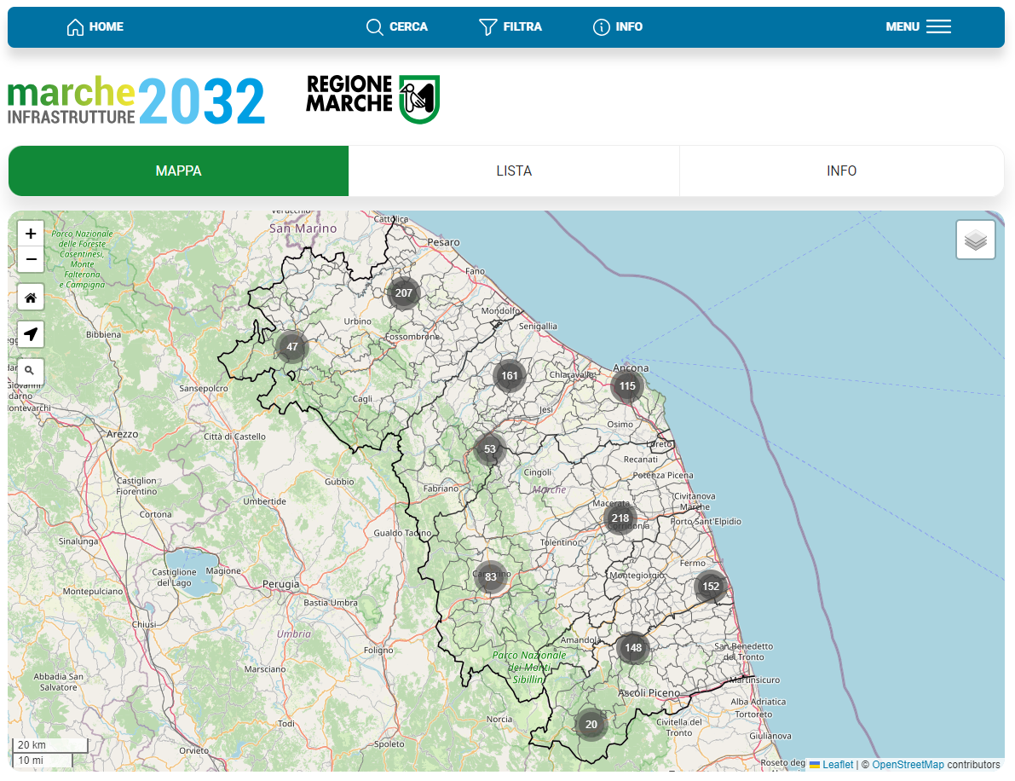Zoom out the map with minus button
This screenshot has width=1015, height=781.
pyautogui.click(x=31, y=259)
